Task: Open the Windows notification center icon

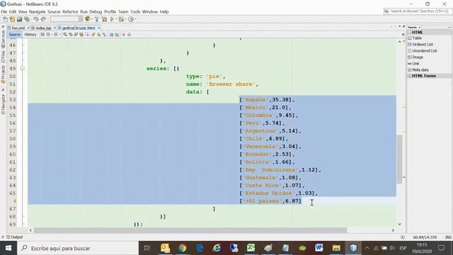Action: coord(441,248)
